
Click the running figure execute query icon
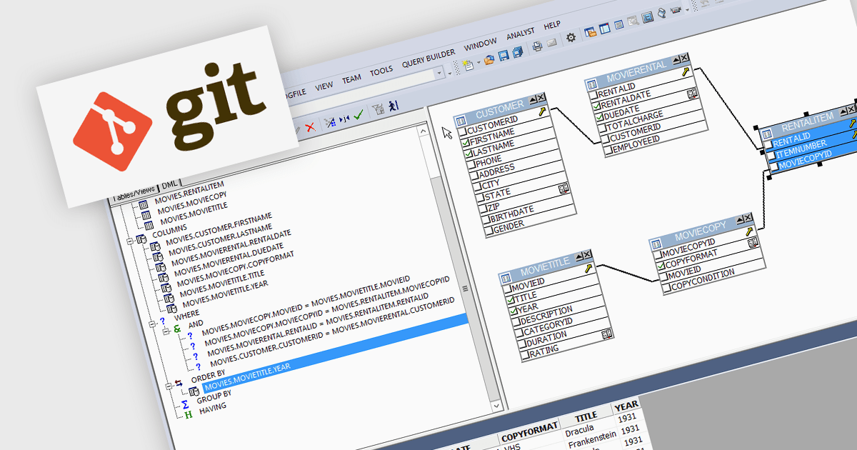point(394,106)
